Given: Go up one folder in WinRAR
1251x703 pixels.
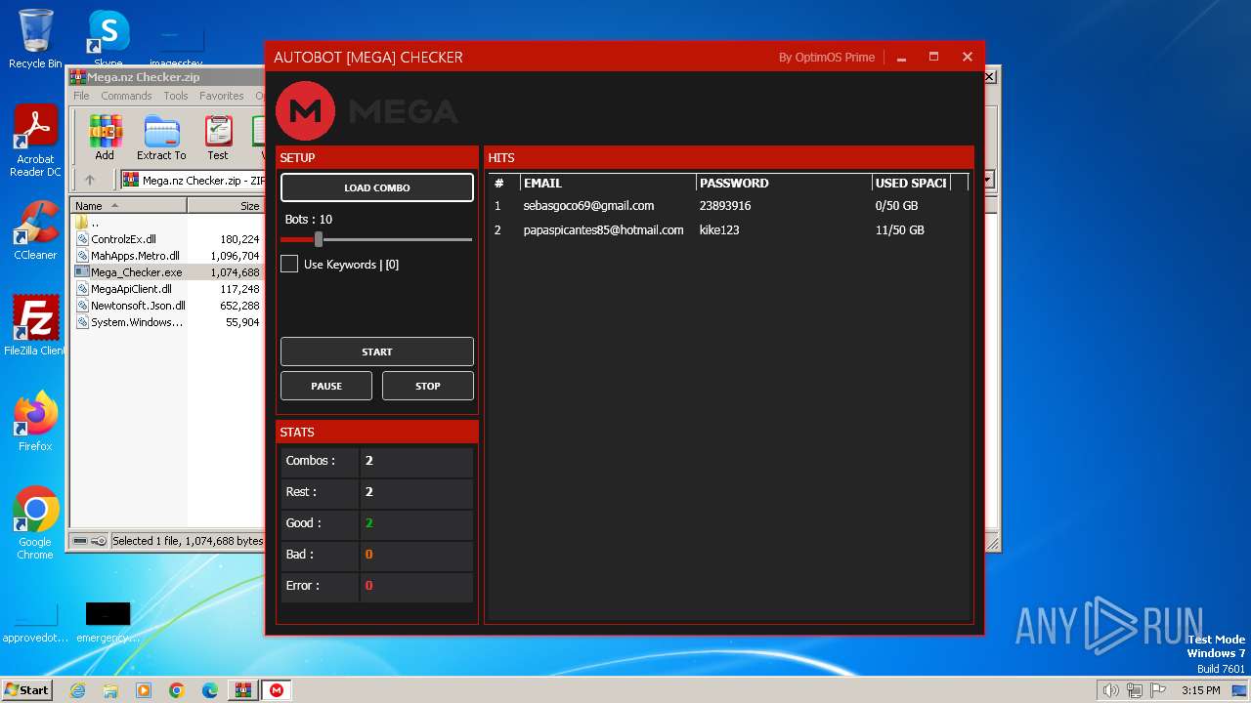Looking at the screenshot, I should pyautogui.click(x=90, y=180).
